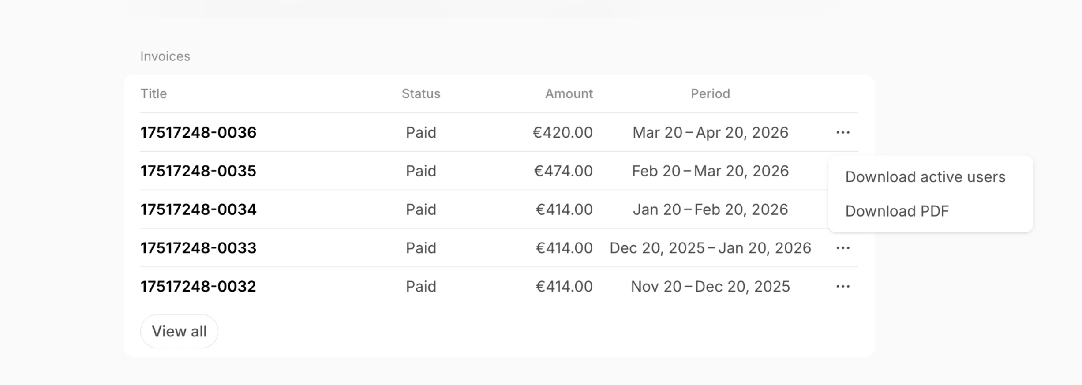Image resolution: width=1082 pixels, height=385 pixels.
Task: Select invoice title 17517248-0034
Action: click(198, 209)
